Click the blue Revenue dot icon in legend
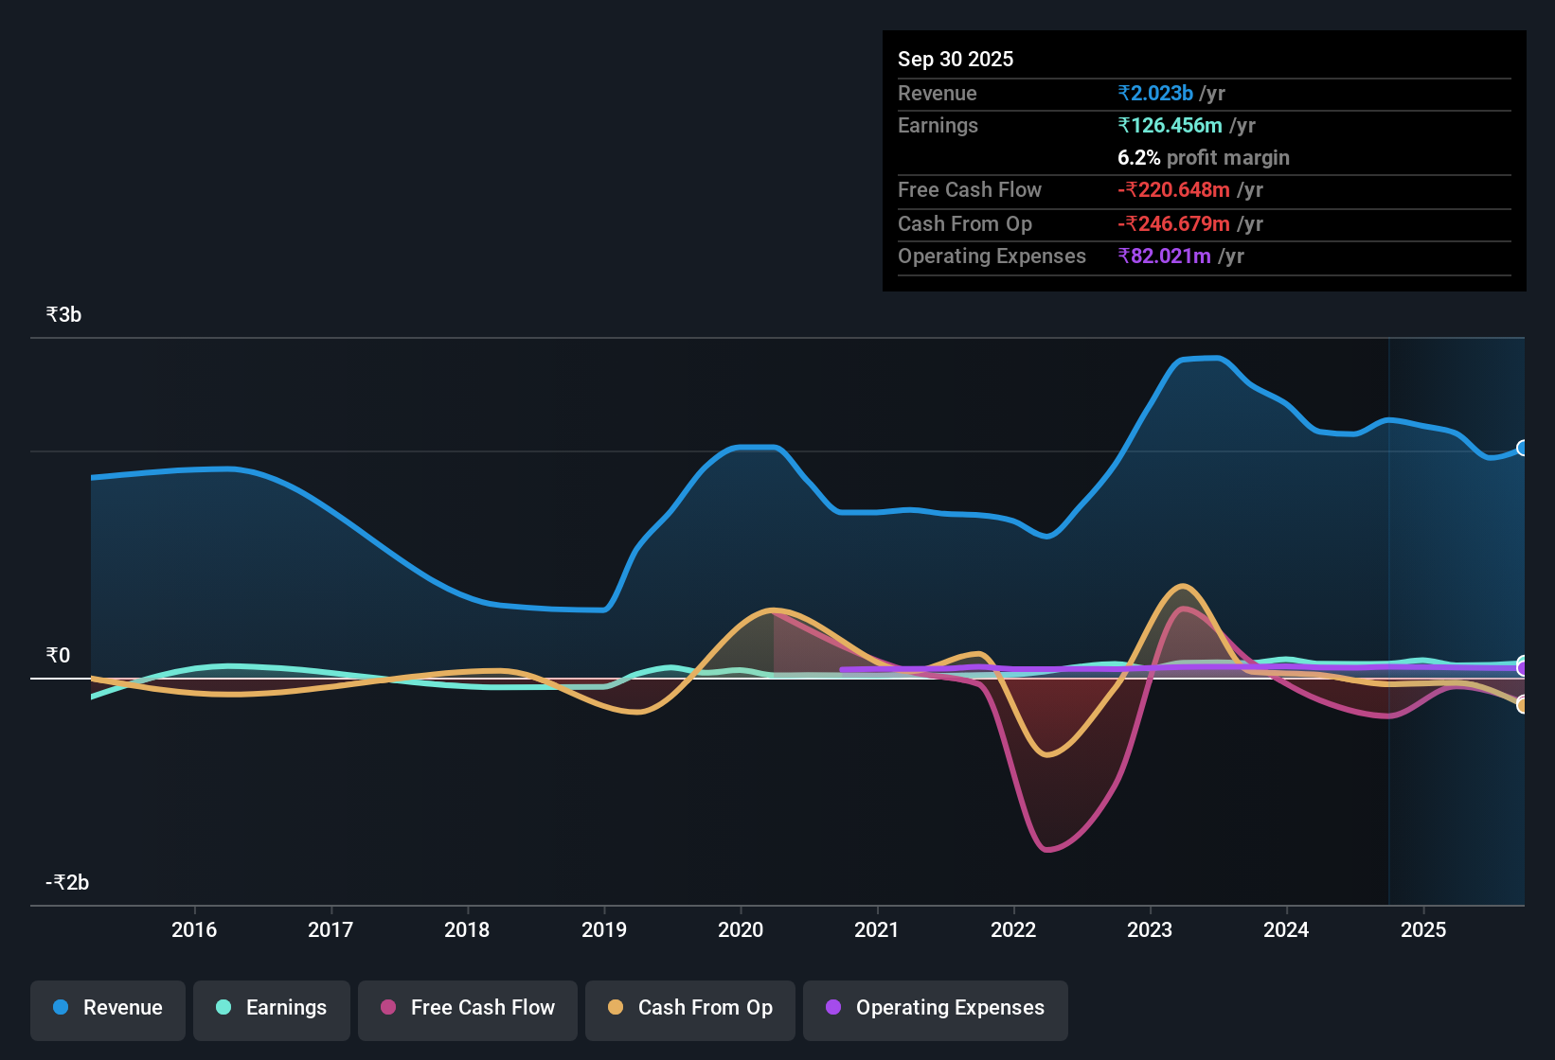Image resolution: width=1555 pixels, height=1060 pixels. click(59, 1008)
